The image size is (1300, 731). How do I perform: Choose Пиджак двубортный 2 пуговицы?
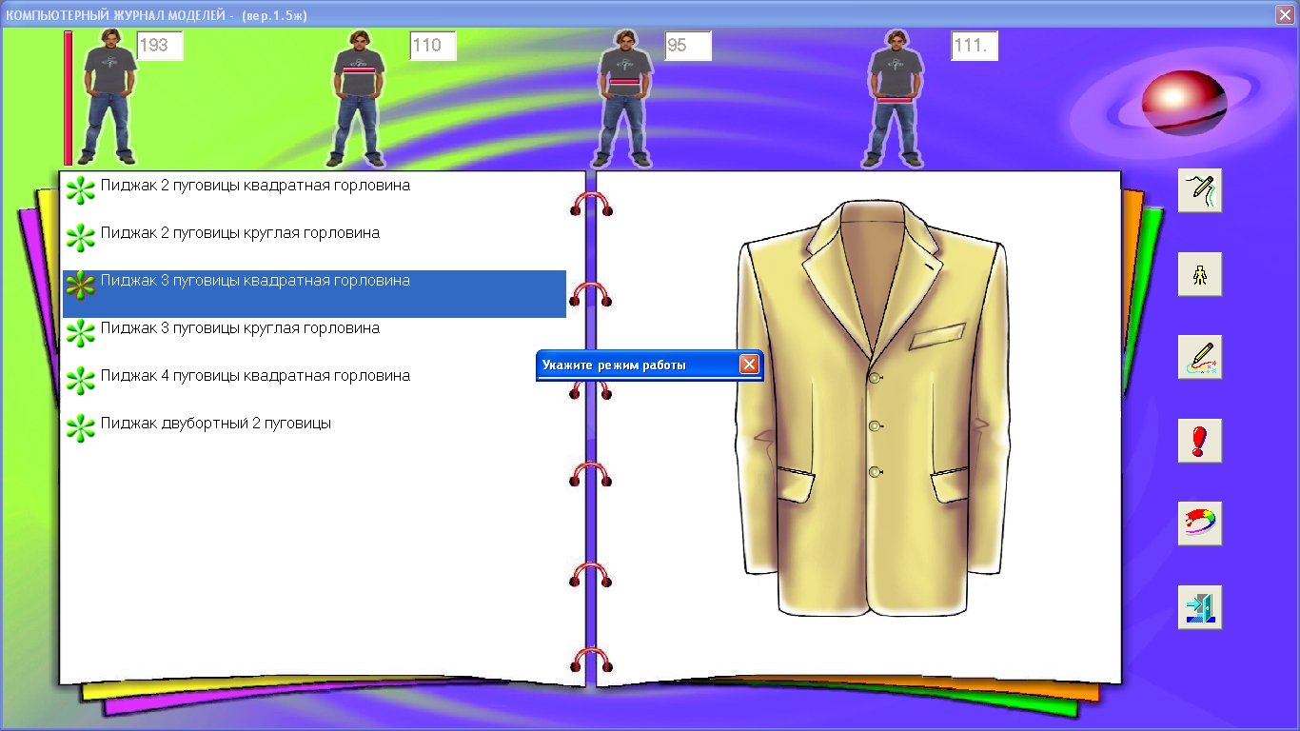pos(216,424)
